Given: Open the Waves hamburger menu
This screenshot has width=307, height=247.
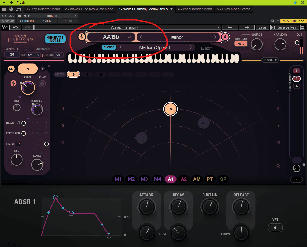Looking at the screenshot, I should tap(303, 27).
